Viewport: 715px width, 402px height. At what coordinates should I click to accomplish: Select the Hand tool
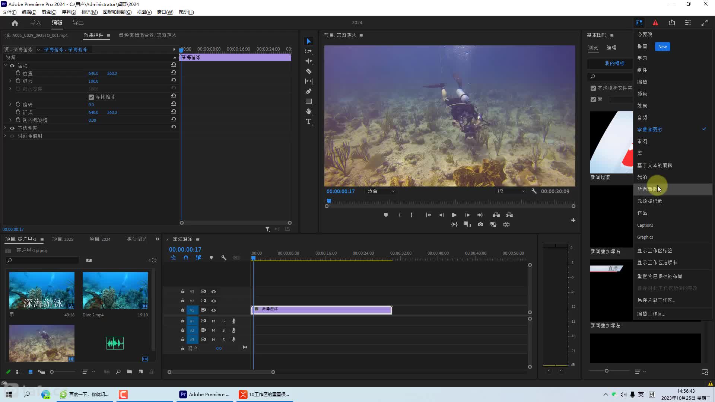(308, 111)
